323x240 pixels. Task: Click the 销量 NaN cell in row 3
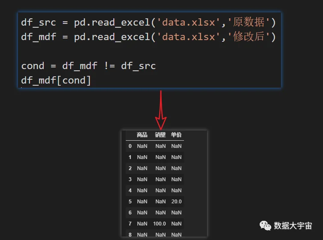(x=160, y=179)
